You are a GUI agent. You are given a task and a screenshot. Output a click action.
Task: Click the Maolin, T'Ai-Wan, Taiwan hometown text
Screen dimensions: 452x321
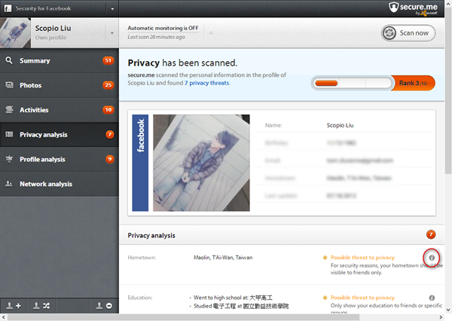point(223,258)
